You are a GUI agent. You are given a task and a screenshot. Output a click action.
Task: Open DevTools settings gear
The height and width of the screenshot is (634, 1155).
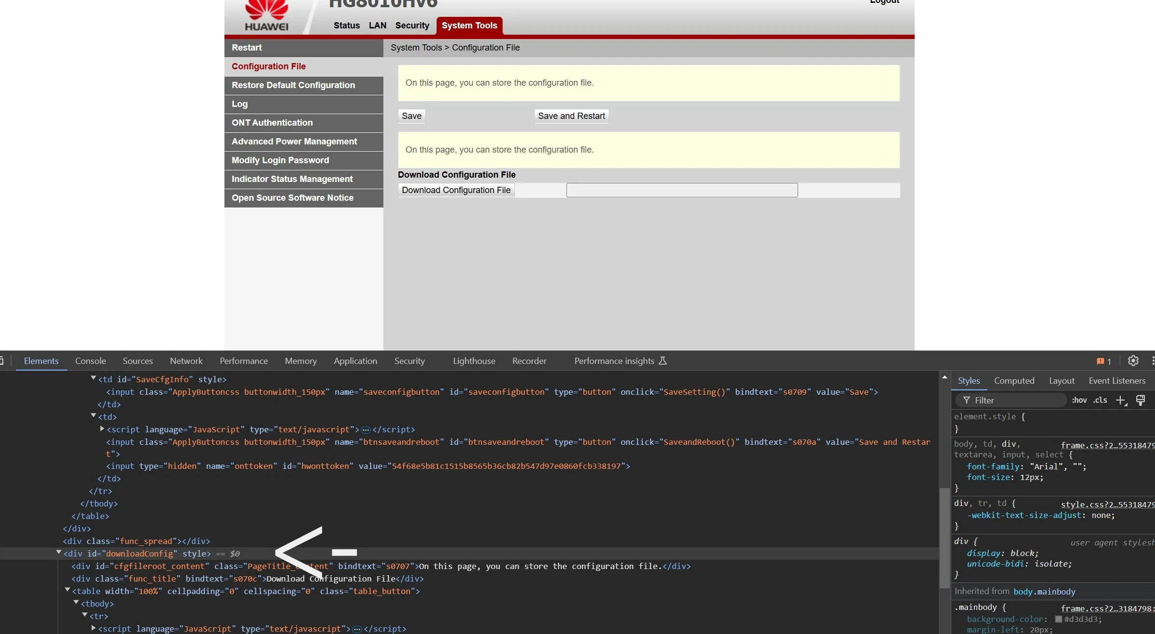click(x=1133, y=361)
